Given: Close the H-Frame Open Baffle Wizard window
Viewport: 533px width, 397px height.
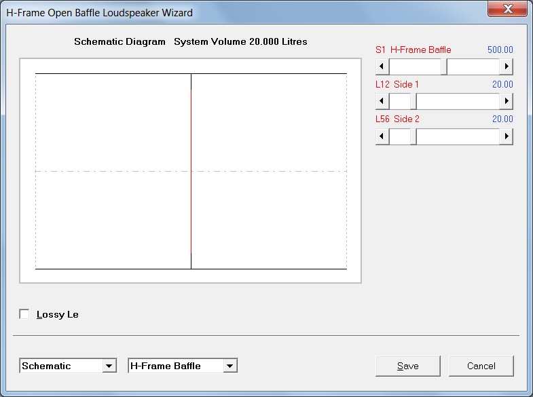Looking at the screenshot, I should point(508,9).
